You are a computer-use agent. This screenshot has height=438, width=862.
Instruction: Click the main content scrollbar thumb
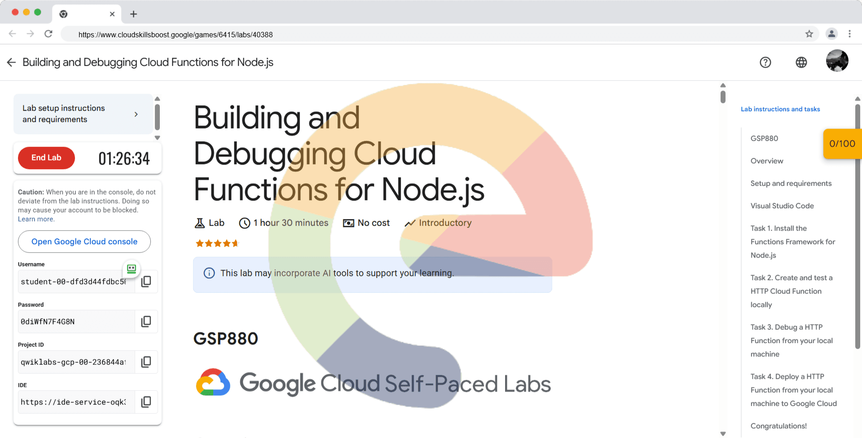(x=723, y=97)
